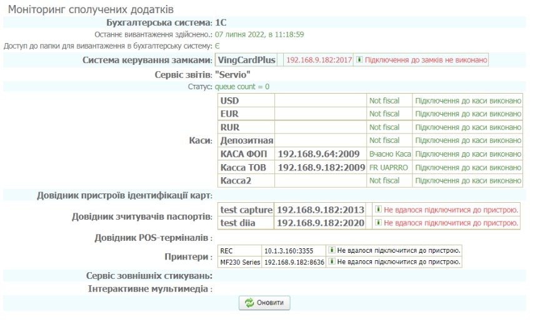Click the FR UAPRRO fiscal type cell
The height and width of the screenshot is (332, 550).
388,167
